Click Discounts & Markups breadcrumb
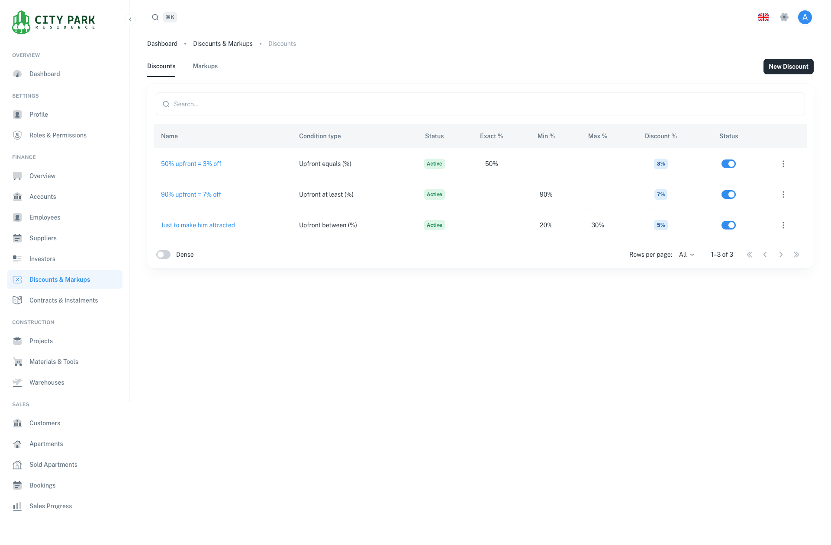The height and width of the screenshot is (545, 831). (222, 44)
